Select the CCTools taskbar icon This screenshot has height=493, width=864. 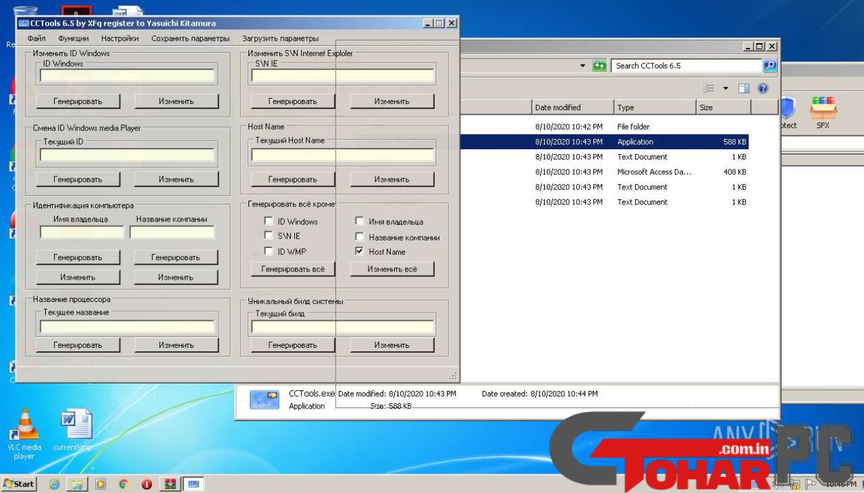click(194, 484)
